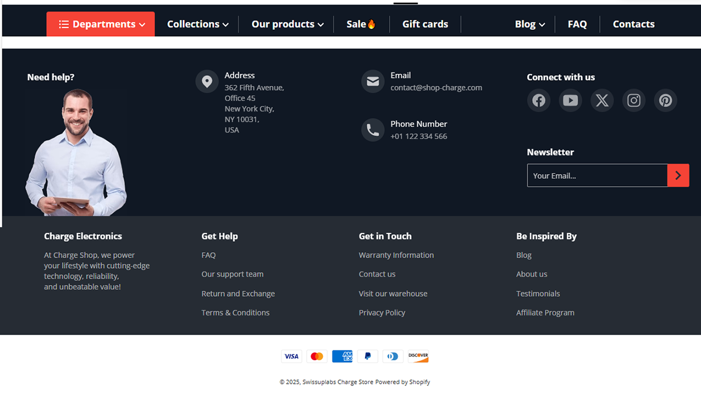Click the Gift cards tab
This screenshot has width=701, height=393.
point(425,24)
